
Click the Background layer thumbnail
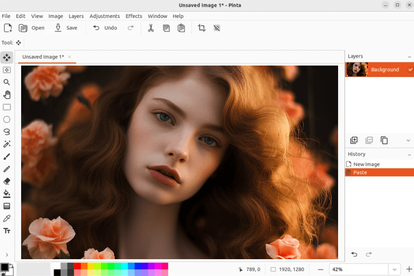click(x=357, y=69)
